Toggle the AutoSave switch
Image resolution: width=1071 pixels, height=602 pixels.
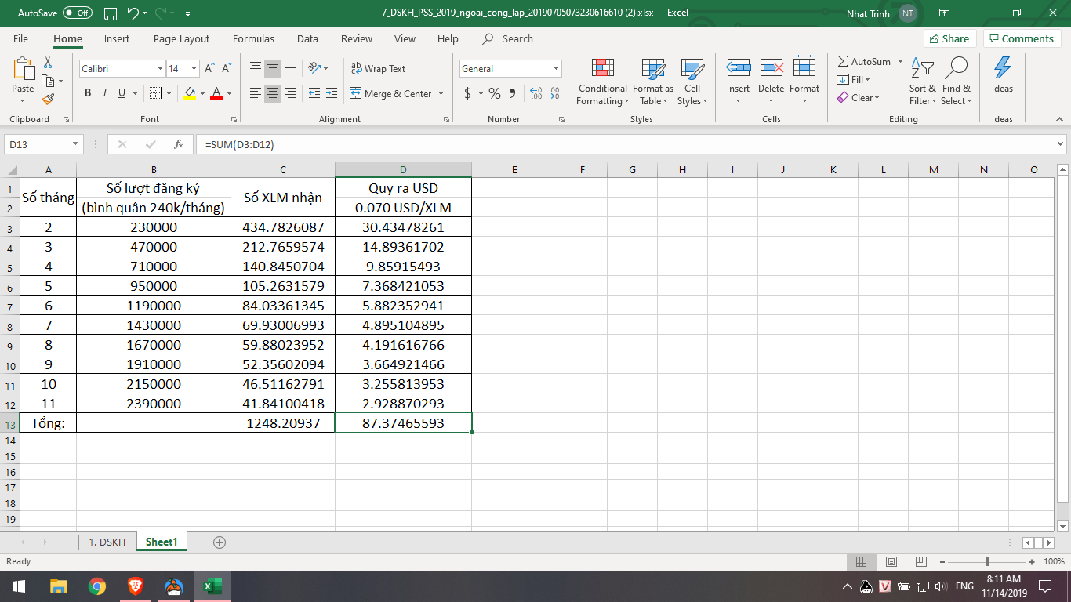(x=77, y=13)
